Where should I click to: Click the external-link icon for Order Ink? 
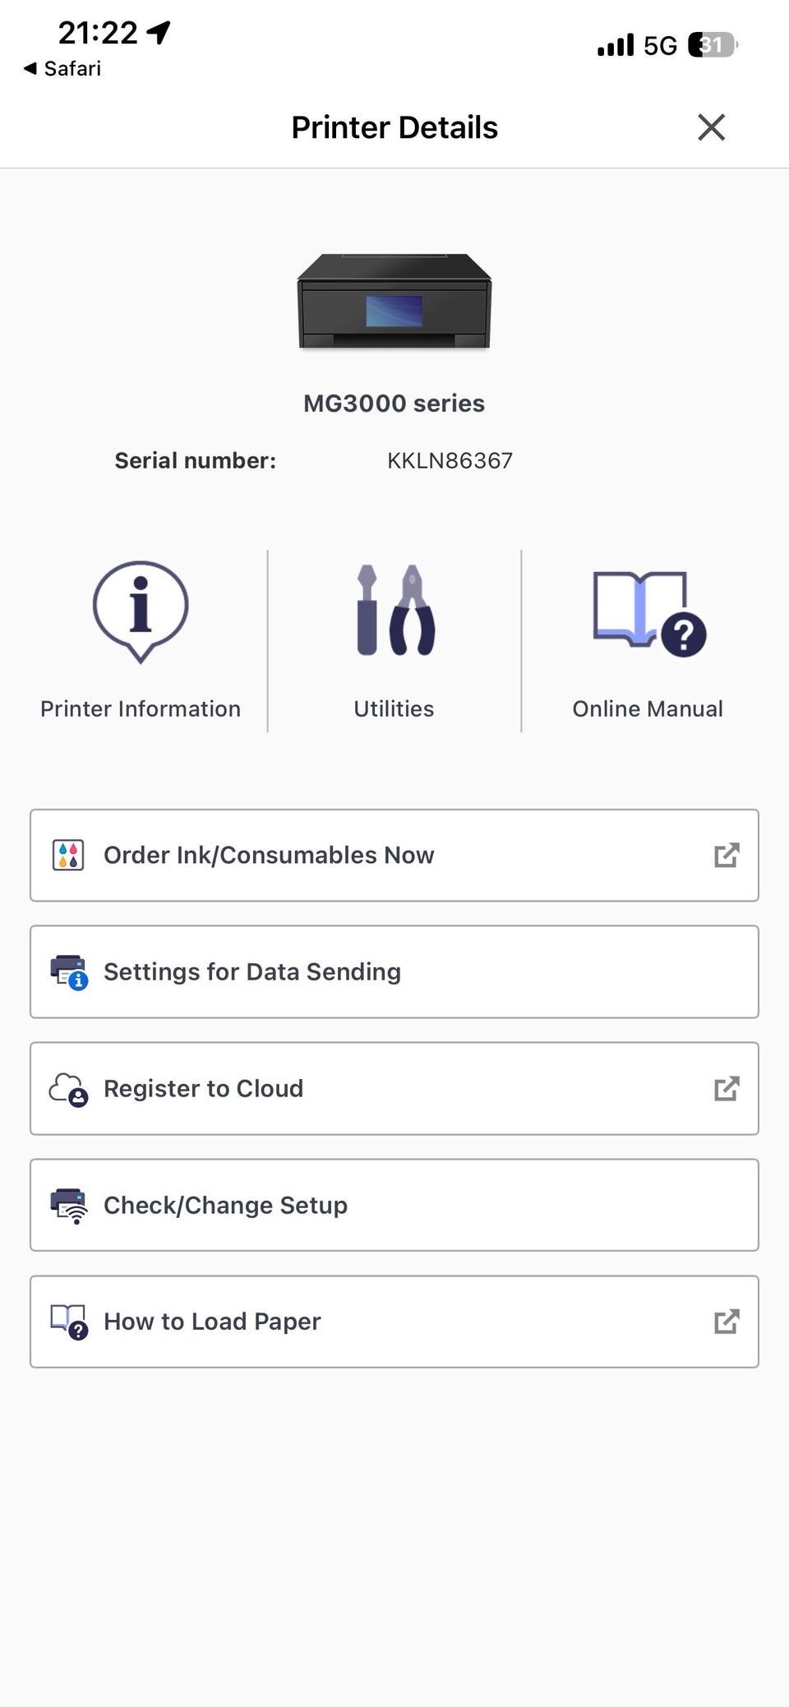click(x=727, y=856)
